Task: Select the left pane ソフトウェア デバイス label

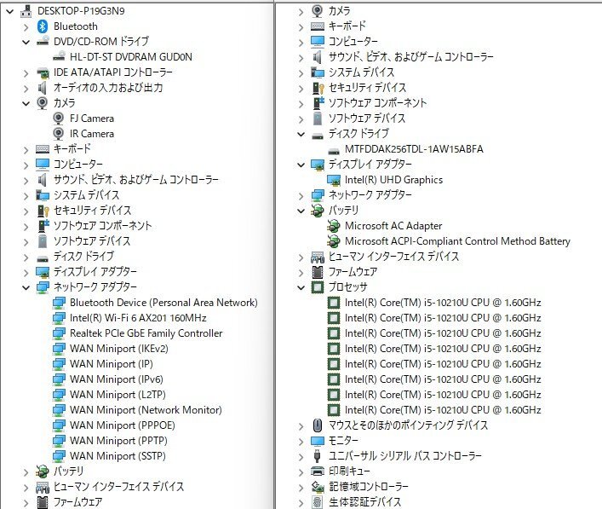Action: tap(92, 241)
